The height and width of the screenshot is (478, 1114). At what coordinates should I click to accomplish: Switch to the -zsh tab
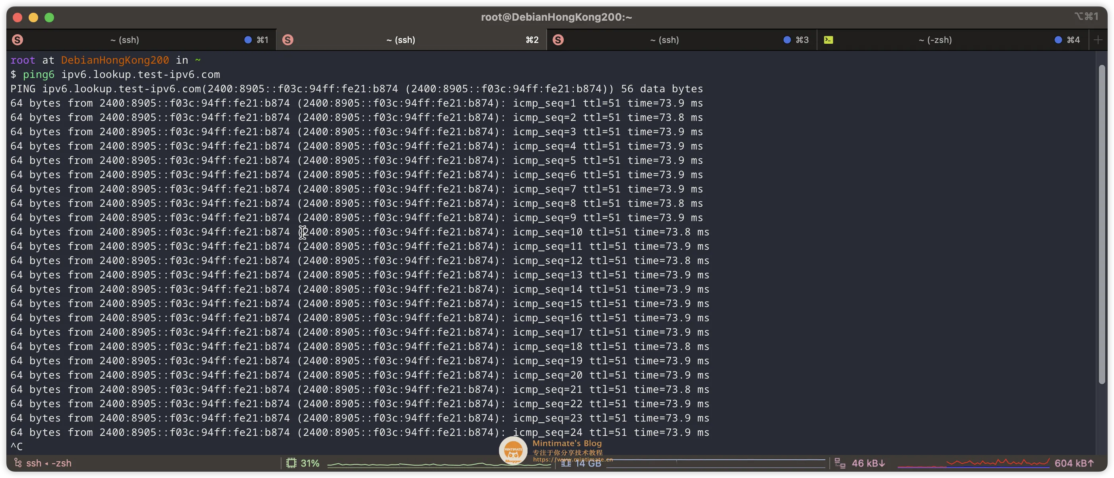point(935,40)
